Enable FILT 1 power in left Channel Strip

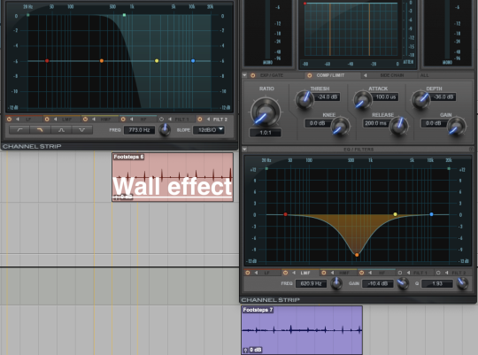coord(162,120)
